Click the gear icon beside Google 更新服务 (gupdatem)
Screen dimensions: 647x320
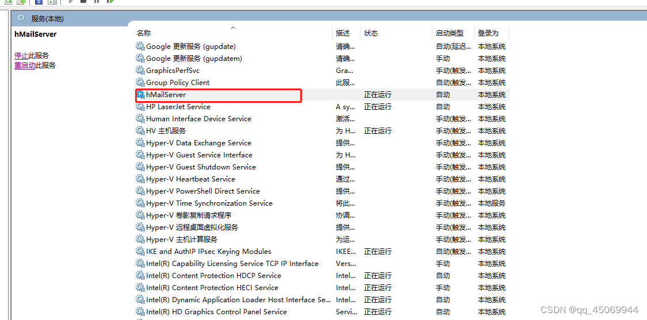click(x=140, y=58)
